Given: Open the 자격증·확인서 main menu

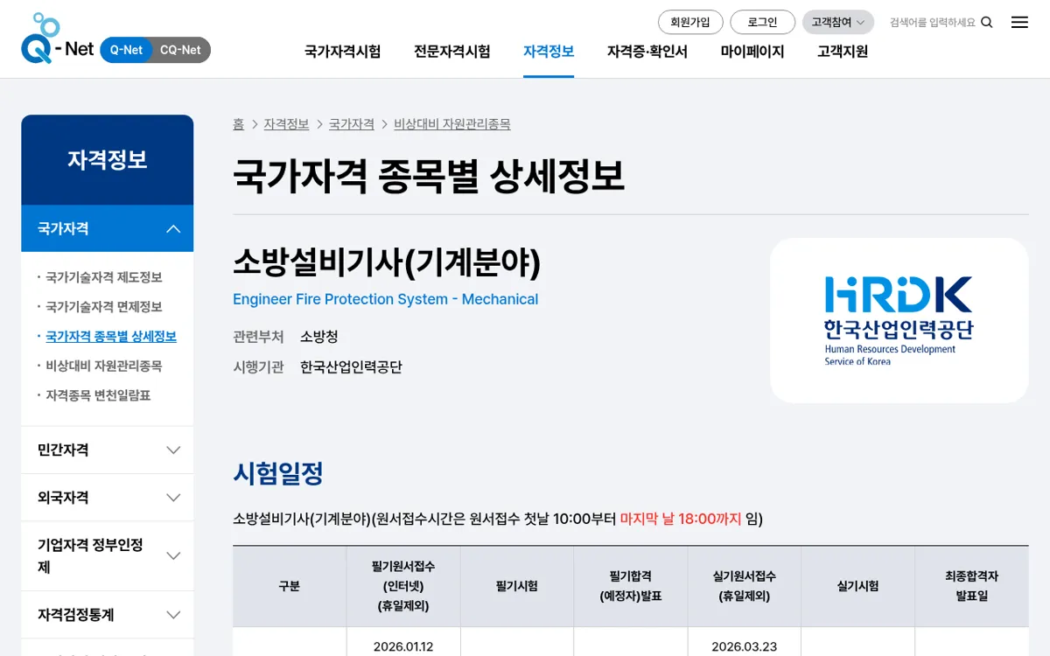Looking at the screenshot, I should click(647, 52).
